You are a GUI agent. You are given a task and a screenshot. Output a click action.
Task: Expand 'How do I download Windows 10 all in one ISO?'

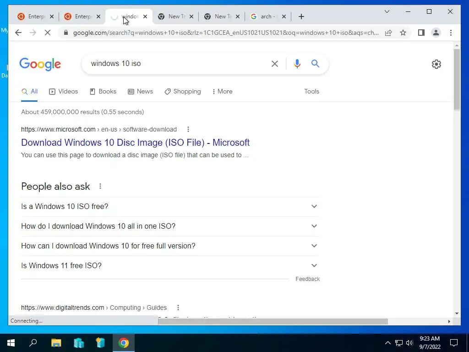coord(170,226)
